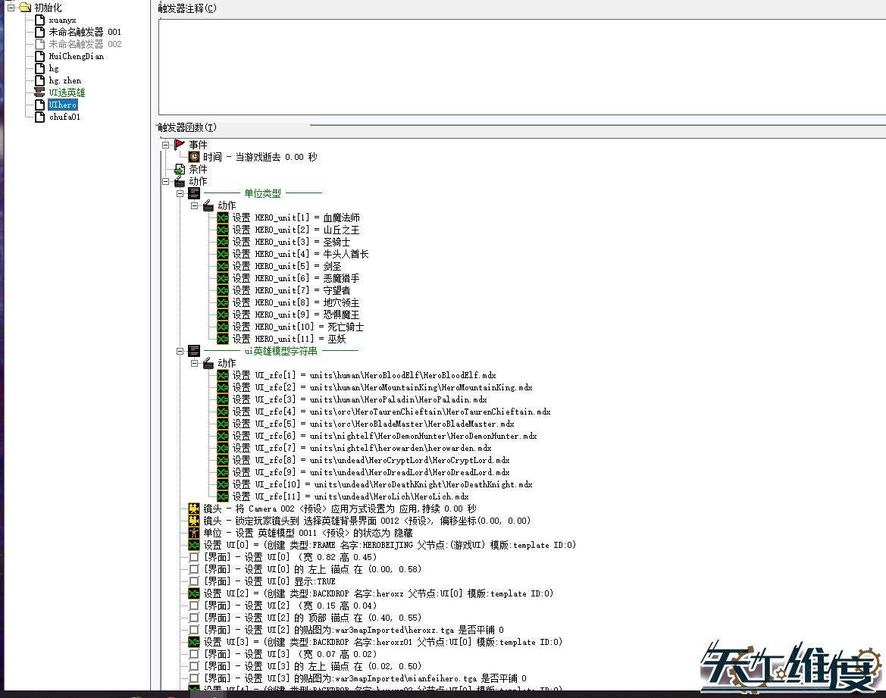Screen dimensions: 886x698
Task: Enable the 设置 UI[0] 宽 0.82 高 0.45 action
Action: click(194, 556)
